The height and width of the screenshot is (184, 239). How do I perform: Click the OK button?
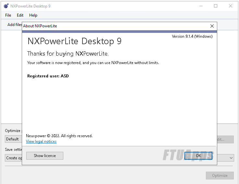pos(198,156)
